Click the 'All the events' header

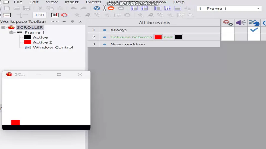pos(154,23)
